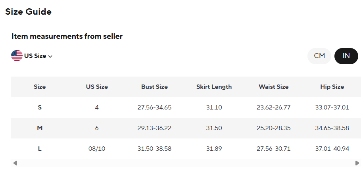This screenshot has width=361, height=169.
Task: Click the Hip Size column header
Action: (x=332, y=87)
